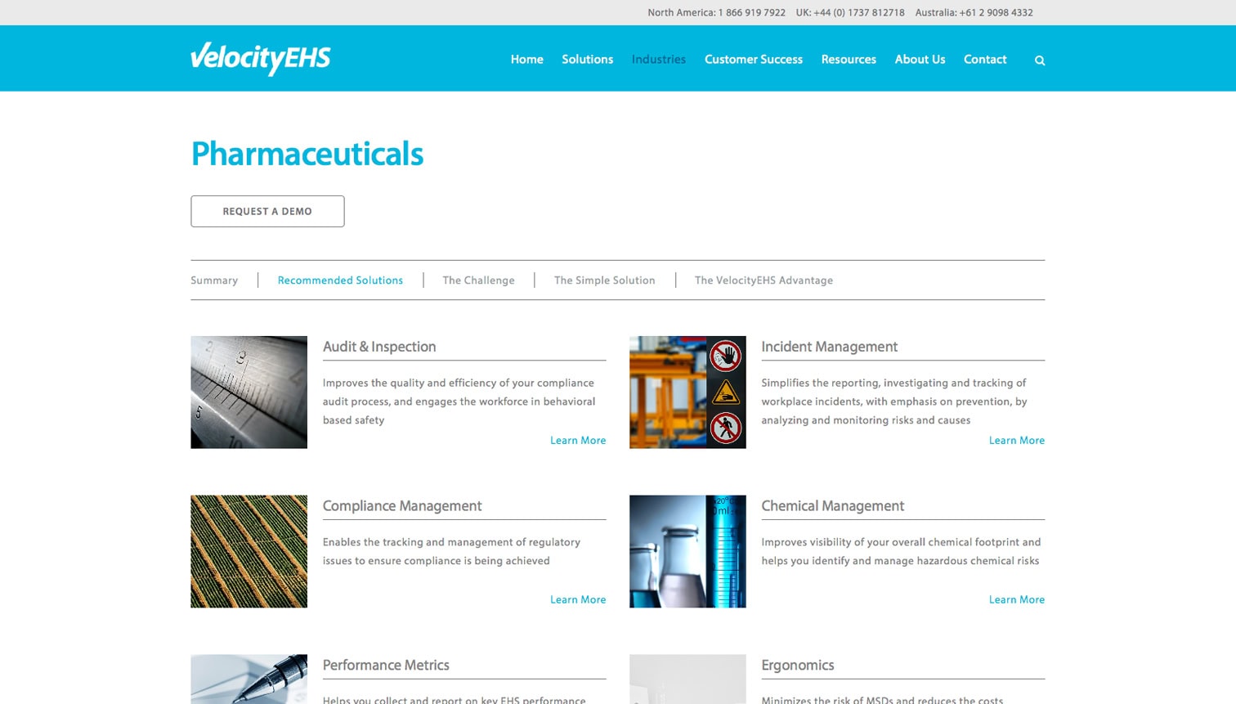This screenshot has width=1236, height=704.
Task: Switch to the Summary tab
Action: tap(214, 280)
